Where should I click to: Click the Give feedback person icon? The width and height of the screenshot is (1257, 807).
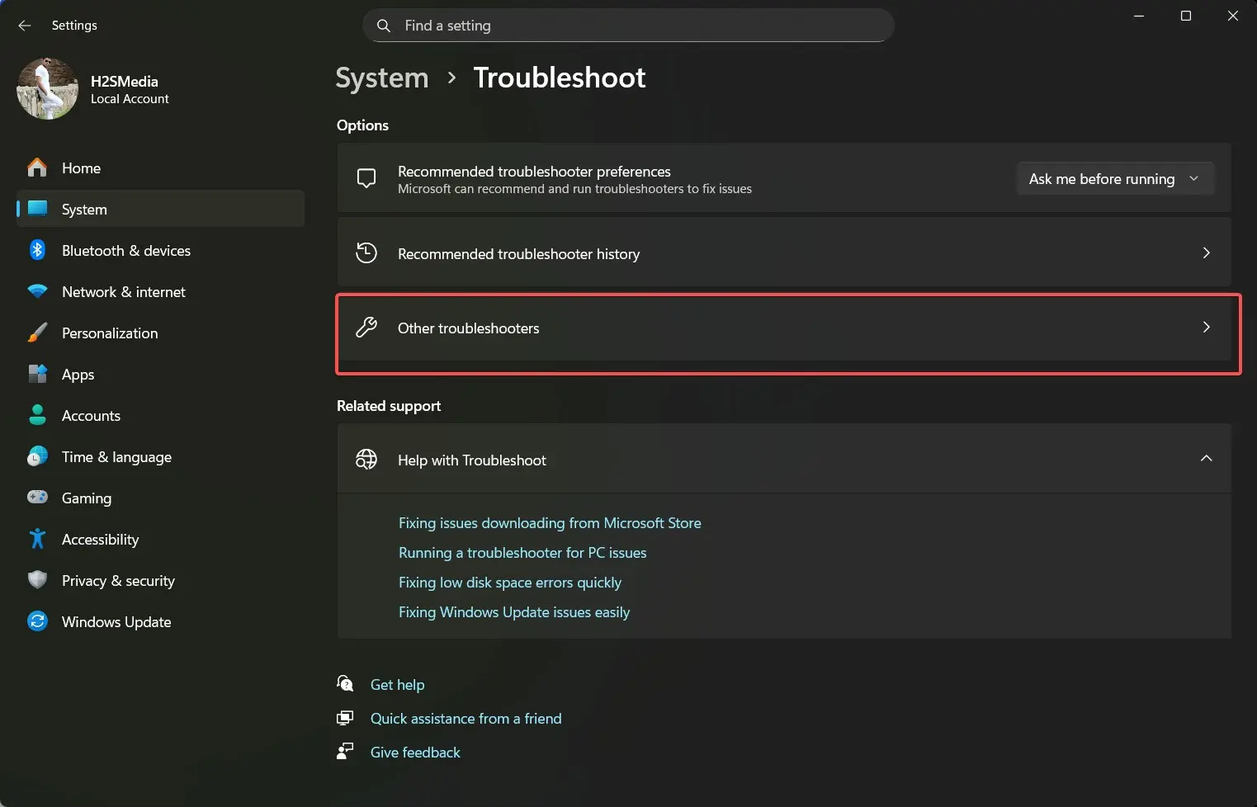pyautogui.click(x=345, y=751)
